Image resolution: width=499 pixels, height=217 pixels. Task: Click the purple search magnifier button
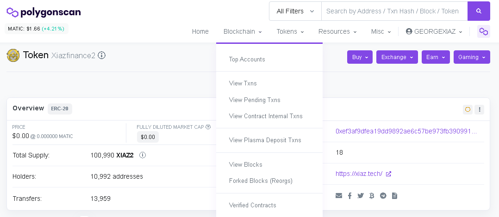479,11
